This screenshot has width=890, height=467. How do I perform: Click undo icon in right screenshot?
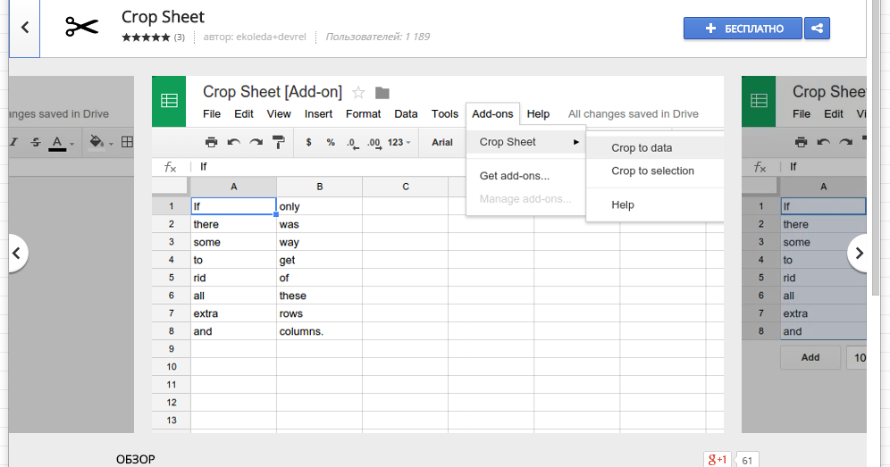coord(823,143)
